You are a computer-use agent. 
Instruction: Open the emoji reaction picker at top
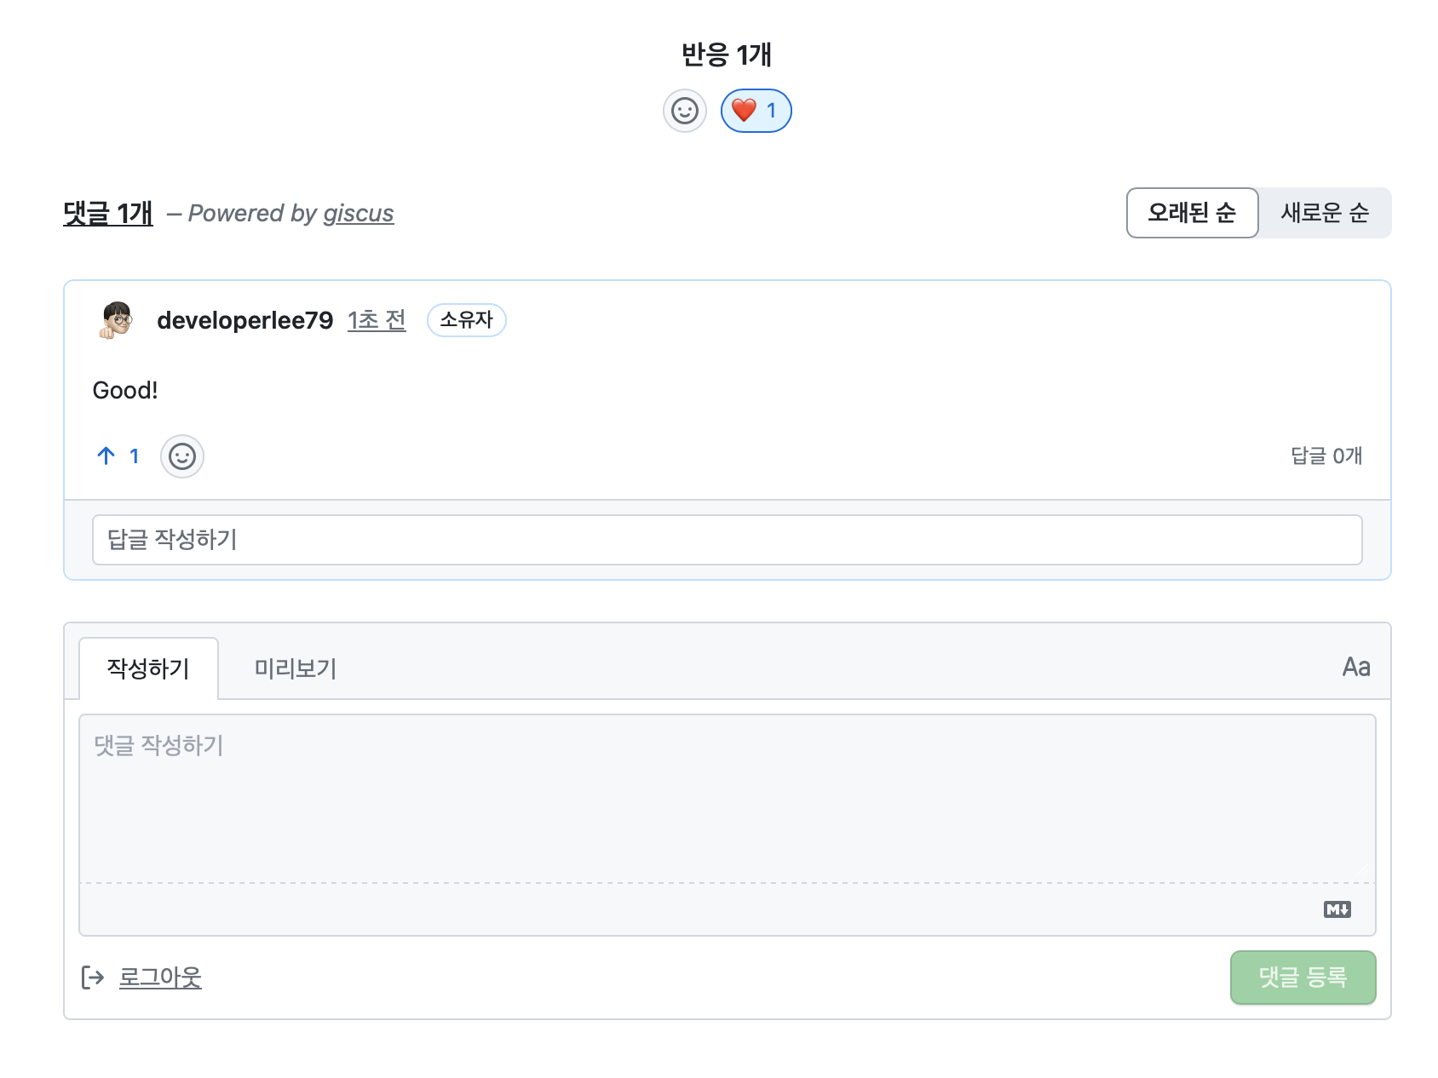point(685,110)
